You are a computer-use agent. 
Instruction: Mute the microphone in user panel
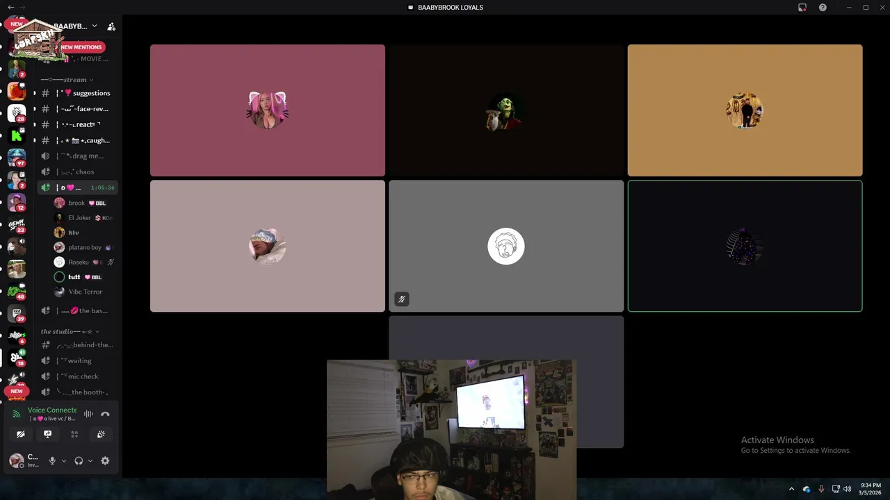click(x=52, y=460)
